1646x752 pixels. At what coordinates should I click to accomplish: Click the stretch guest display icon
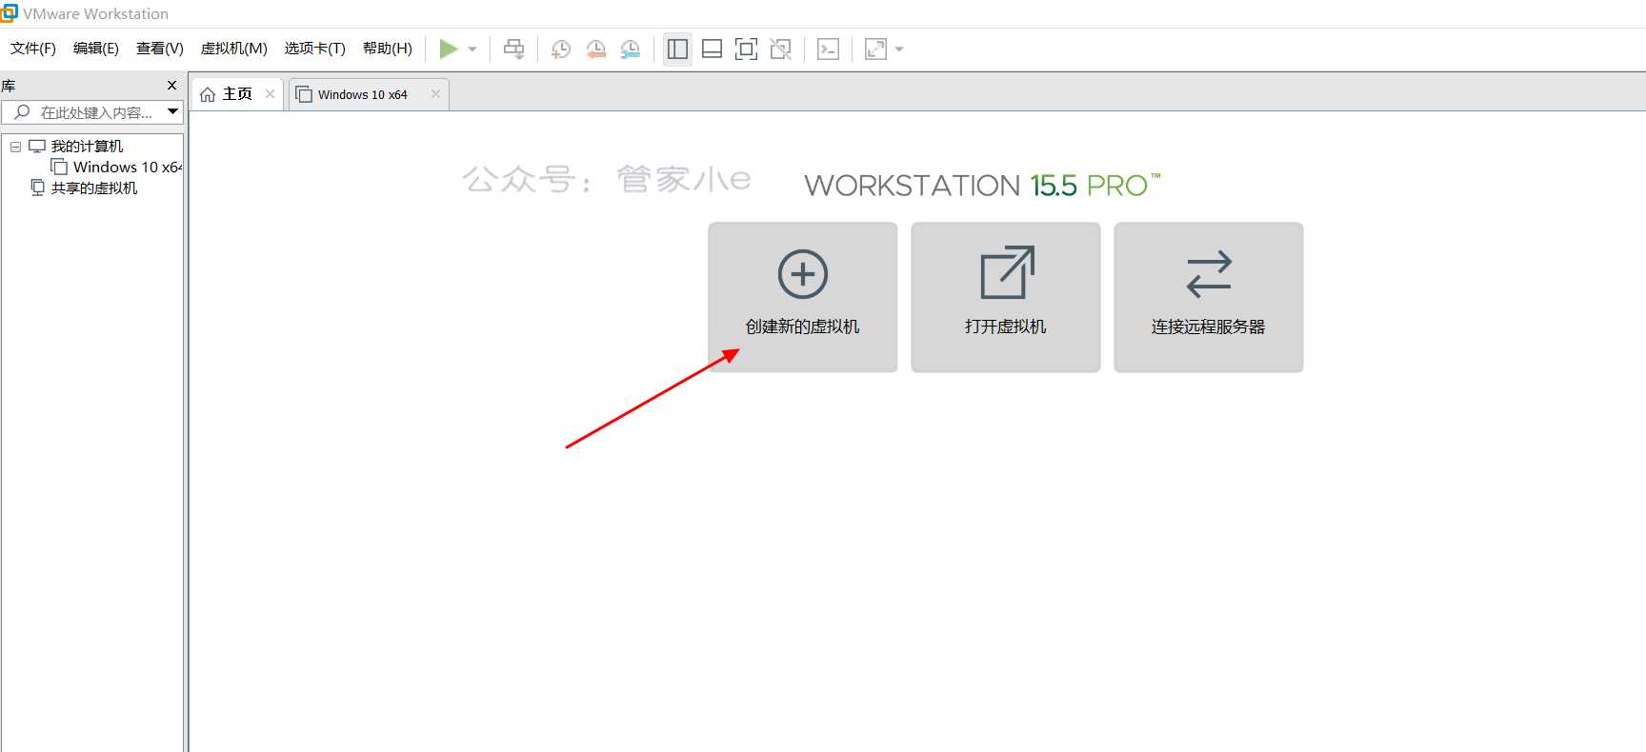875,49
